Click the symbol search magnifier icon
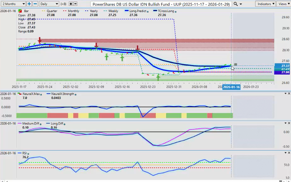This screenshot has width=291, height=182. 235,4
